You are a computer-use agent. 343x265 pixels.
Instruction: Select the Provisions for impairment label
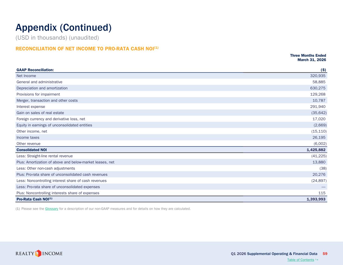(38, 94)
